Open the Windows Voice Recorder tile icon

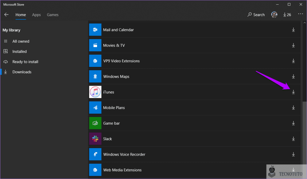pos(95,154)
